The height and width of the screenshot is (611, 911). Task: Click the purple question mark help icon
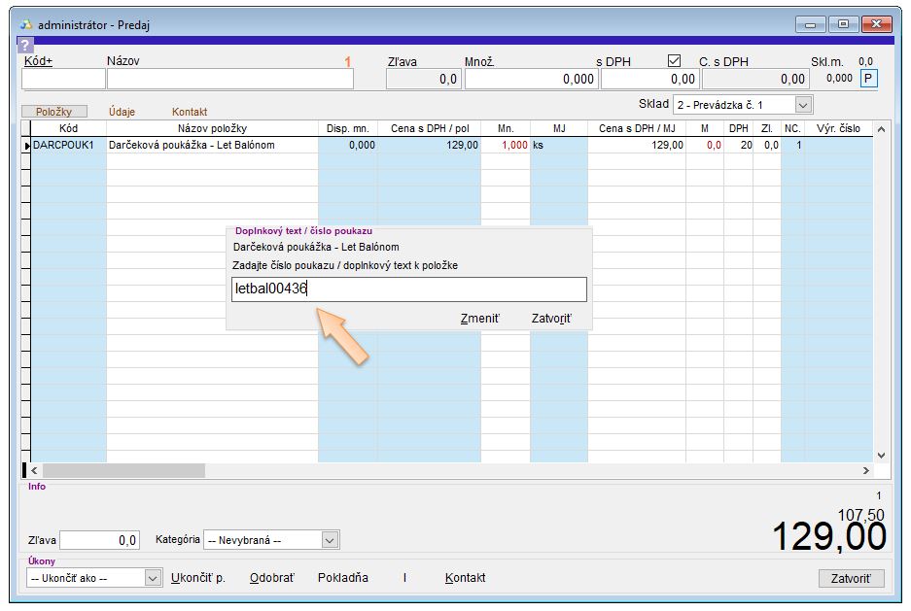tap(25, 45)
